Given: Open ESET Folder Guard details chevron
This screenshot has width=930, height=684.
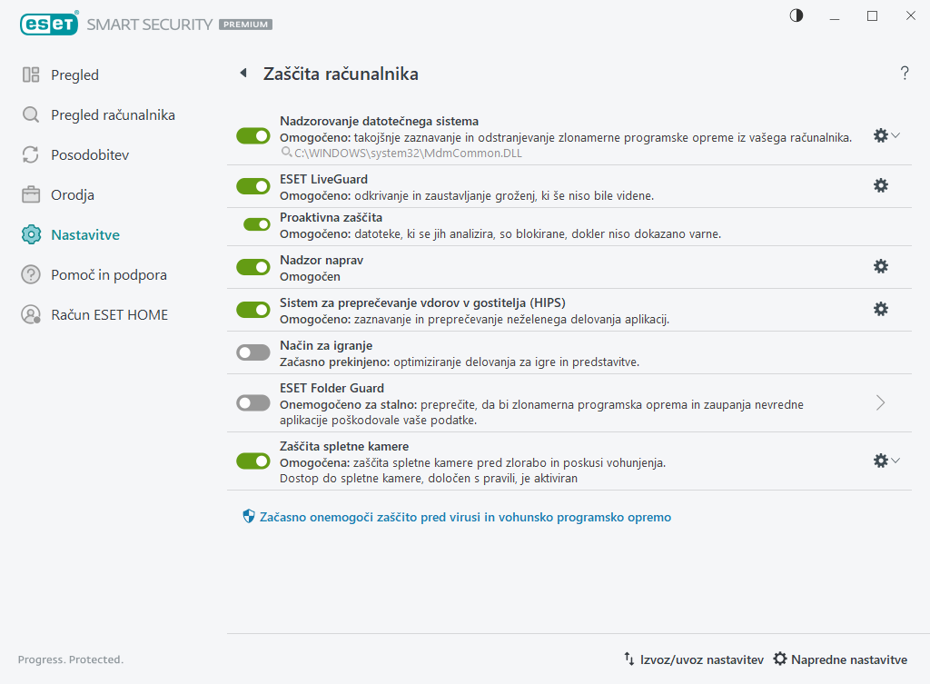Looking at the screenshot, I should point(879,403).
